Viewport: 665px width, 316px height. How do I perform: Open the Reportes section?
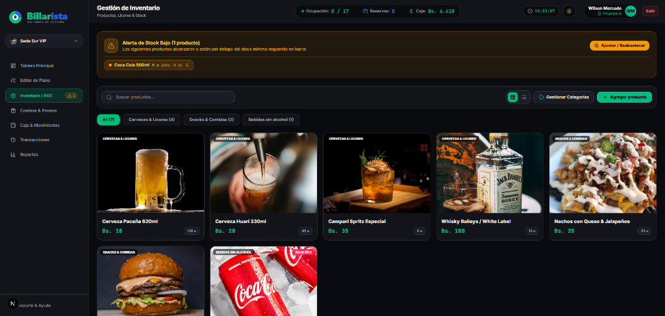pos(44,155)
